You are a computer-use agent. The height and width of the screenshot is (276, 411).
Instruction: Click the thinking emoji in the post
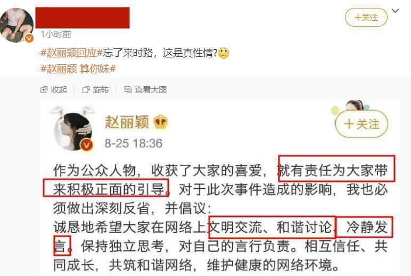[x=223, y=53]
